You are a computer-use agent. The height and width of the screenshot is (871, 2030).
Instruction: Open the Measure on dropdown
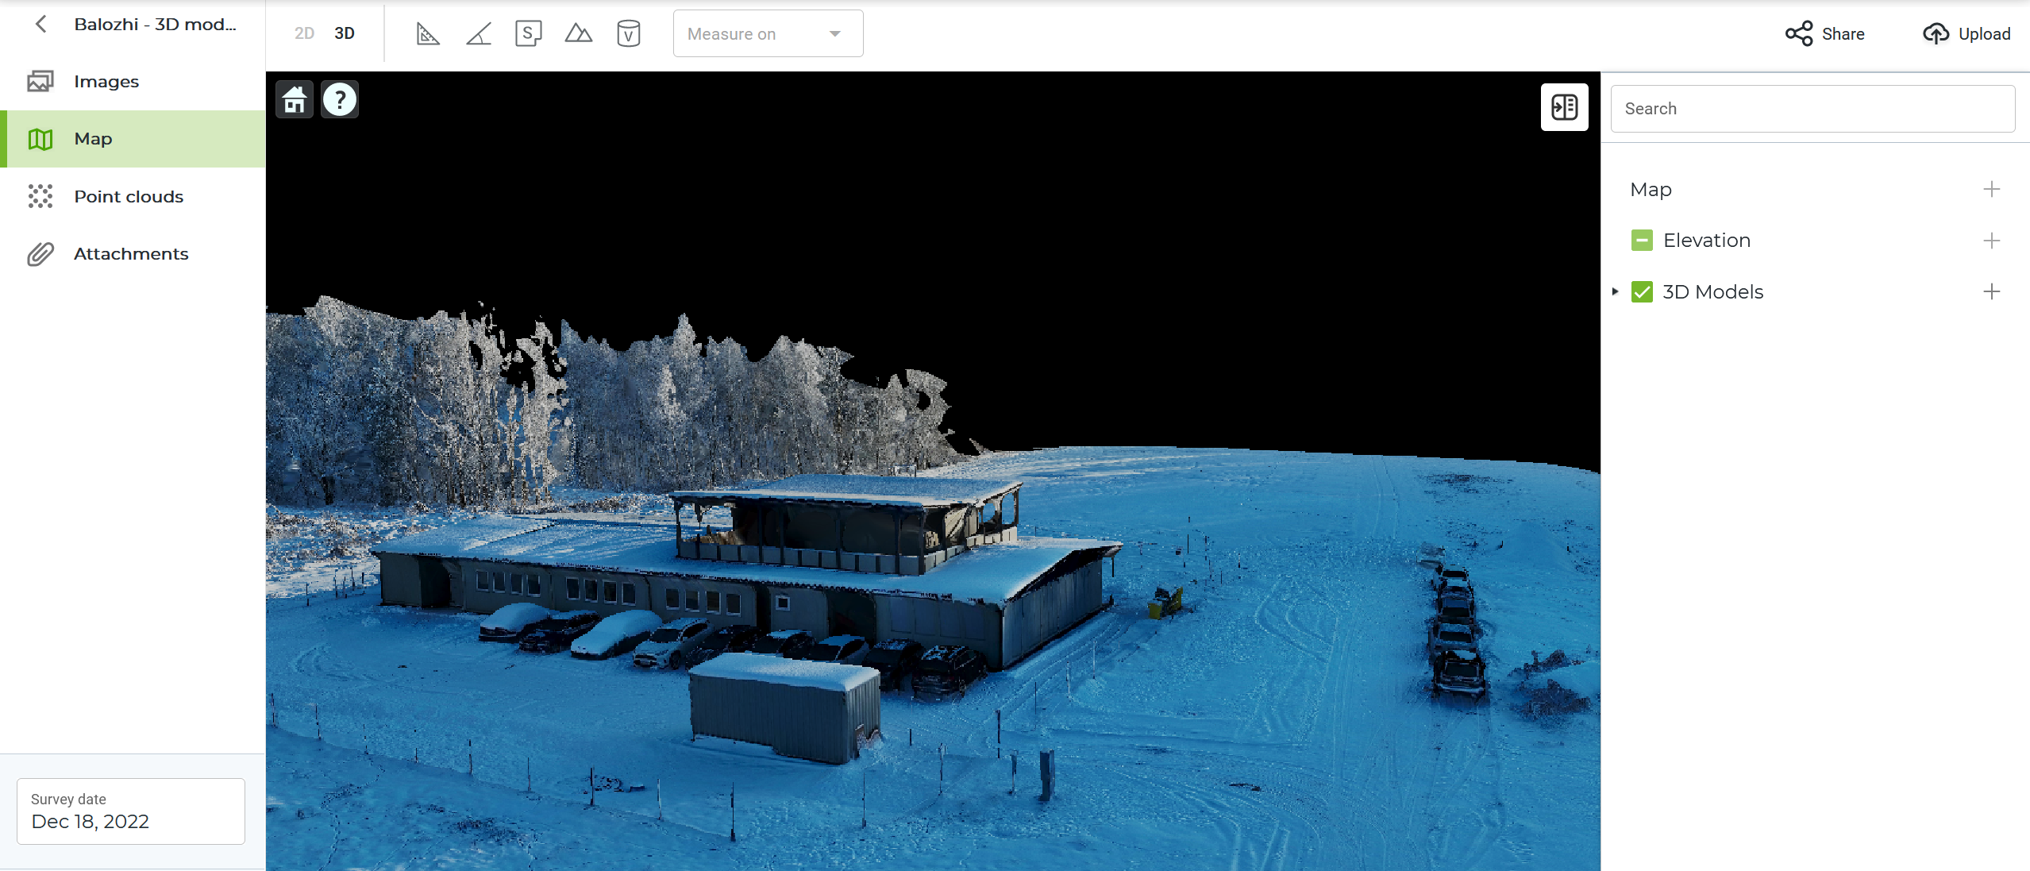point(768,33)
